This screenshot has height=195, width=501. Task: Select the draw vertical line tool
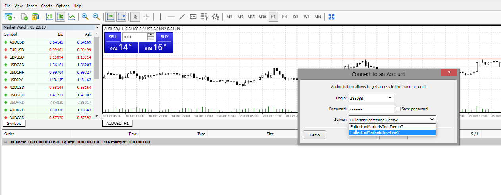click(160, 17)
